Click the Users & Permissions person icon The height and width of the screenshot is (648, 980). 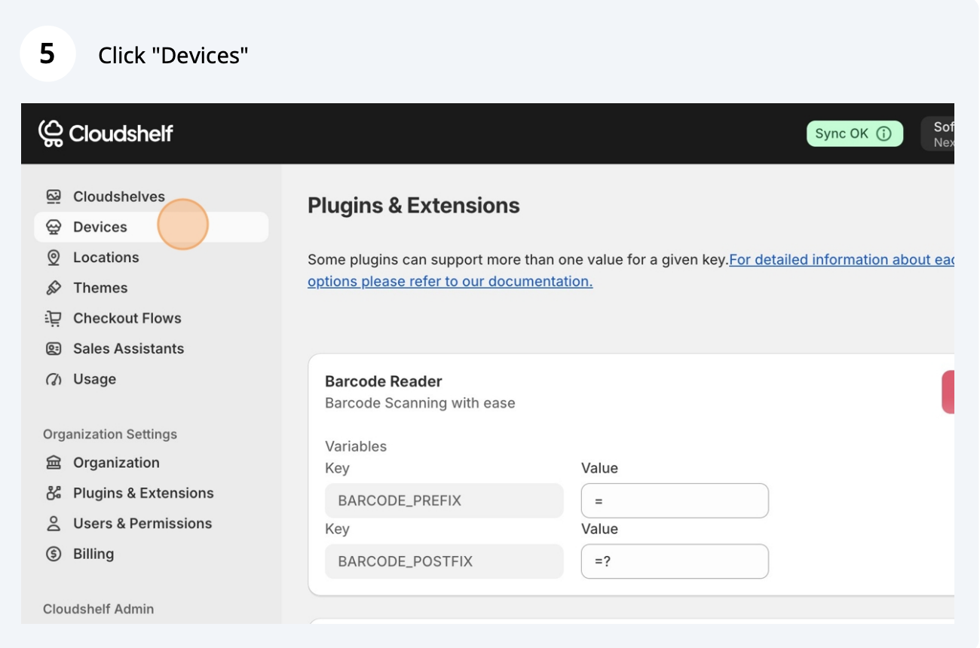pyautogui.click(x=53, y=524)
